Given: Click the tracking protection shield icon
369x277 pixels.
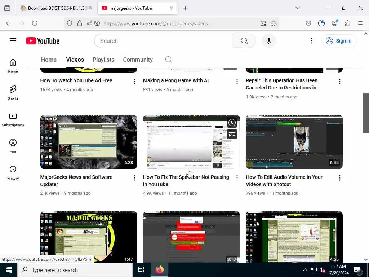Looking at the screenshot, I should point(70,23).
